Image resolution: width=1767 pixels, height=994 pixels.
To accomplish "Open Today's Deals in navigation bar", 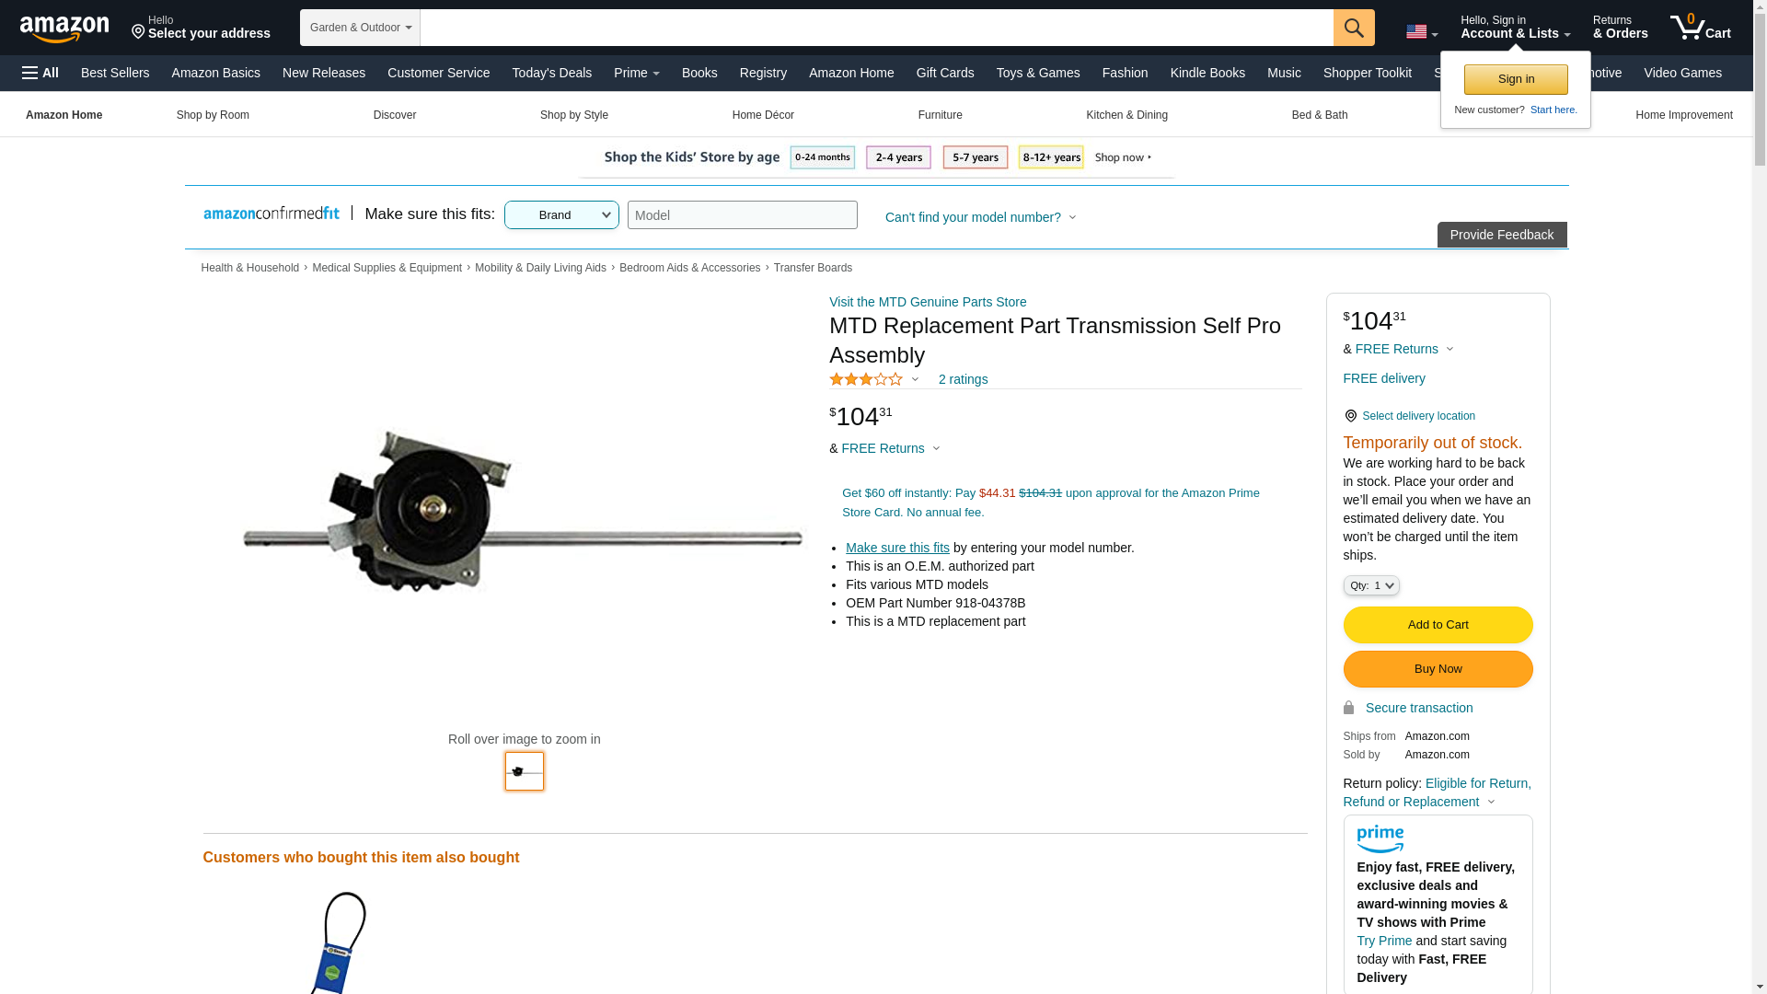I will pyautogui.click(x=551, y=73).
